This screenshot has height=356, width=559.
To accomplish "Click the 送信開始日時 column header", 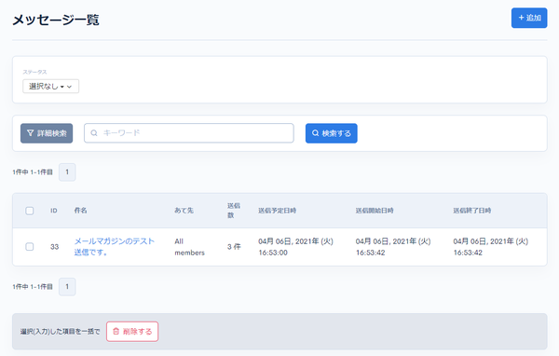I will [375, 211].
